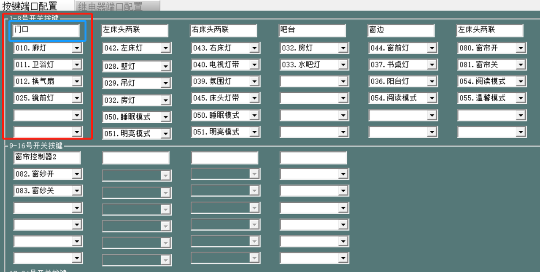
Task: Open the 010.廊灯 dropdown
Action: (76, 48)
